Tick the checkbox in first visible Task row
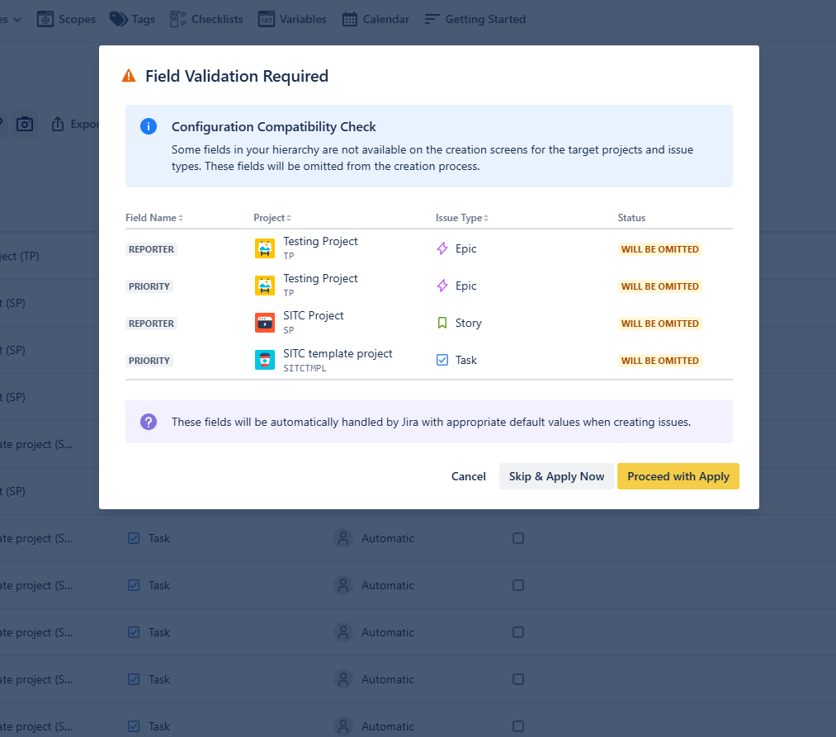Viewport: 836px width, 737px height. coord(518,538)
